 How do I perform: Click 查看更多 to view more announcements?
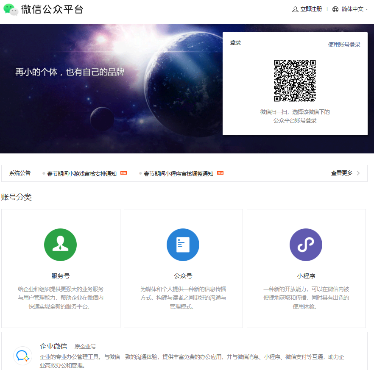point(341,173)
